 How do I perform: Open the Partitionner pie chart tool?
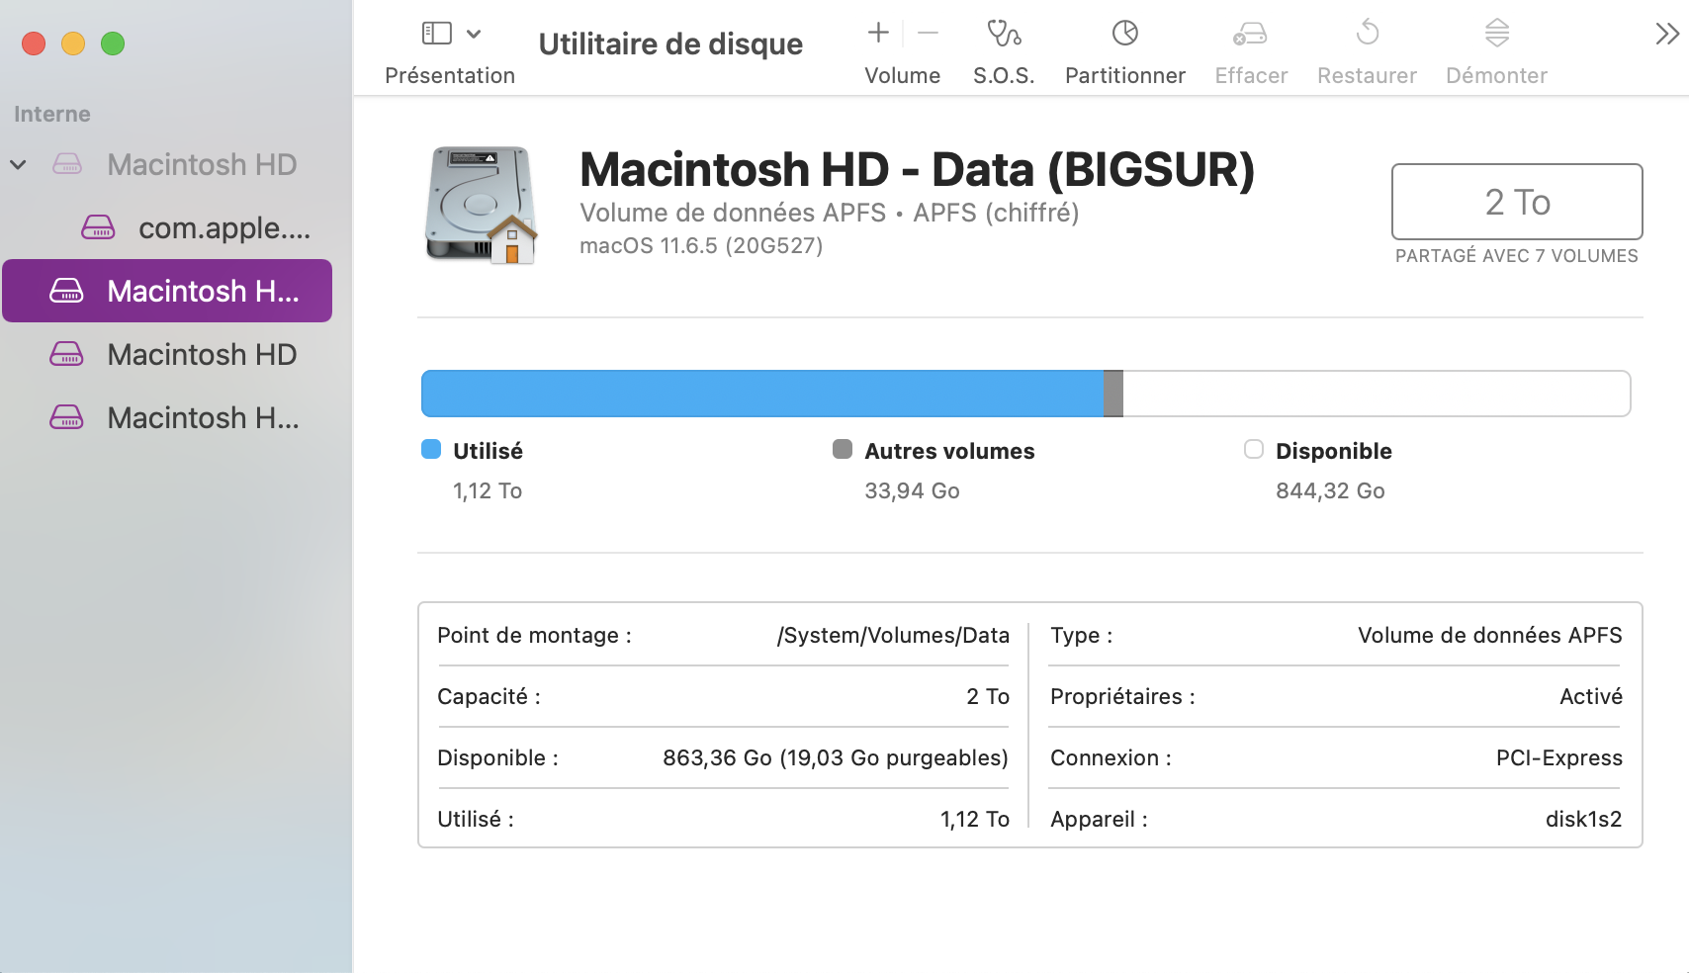pos(1125,34)
